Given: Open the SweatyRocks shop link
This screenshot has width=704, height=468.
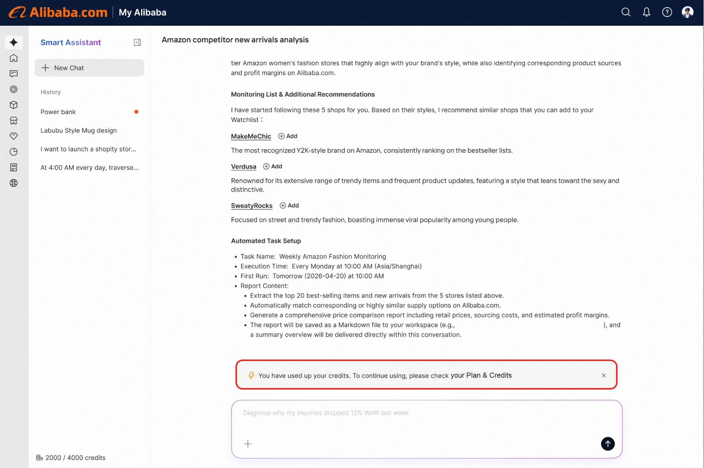Looking at the screenshot, I should (x=252, y=206).
